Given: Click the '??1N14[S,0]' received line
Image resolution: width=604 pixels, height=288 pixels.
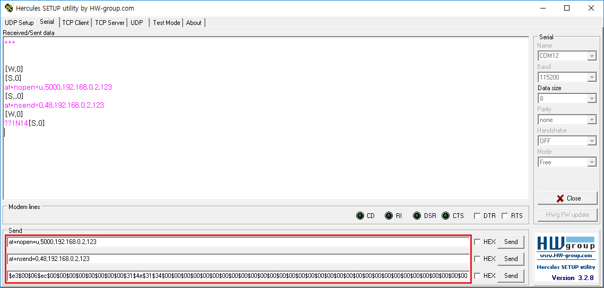Looking at the screenshot, I should [x=24, y=123].
